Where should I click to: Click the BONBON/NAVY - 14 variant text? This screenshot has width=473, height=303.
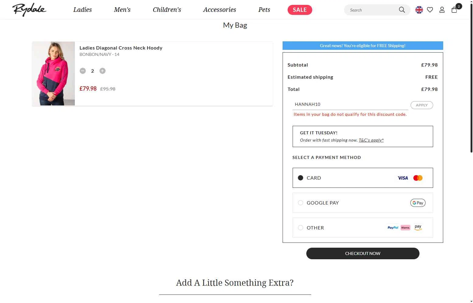pos(99,54)
